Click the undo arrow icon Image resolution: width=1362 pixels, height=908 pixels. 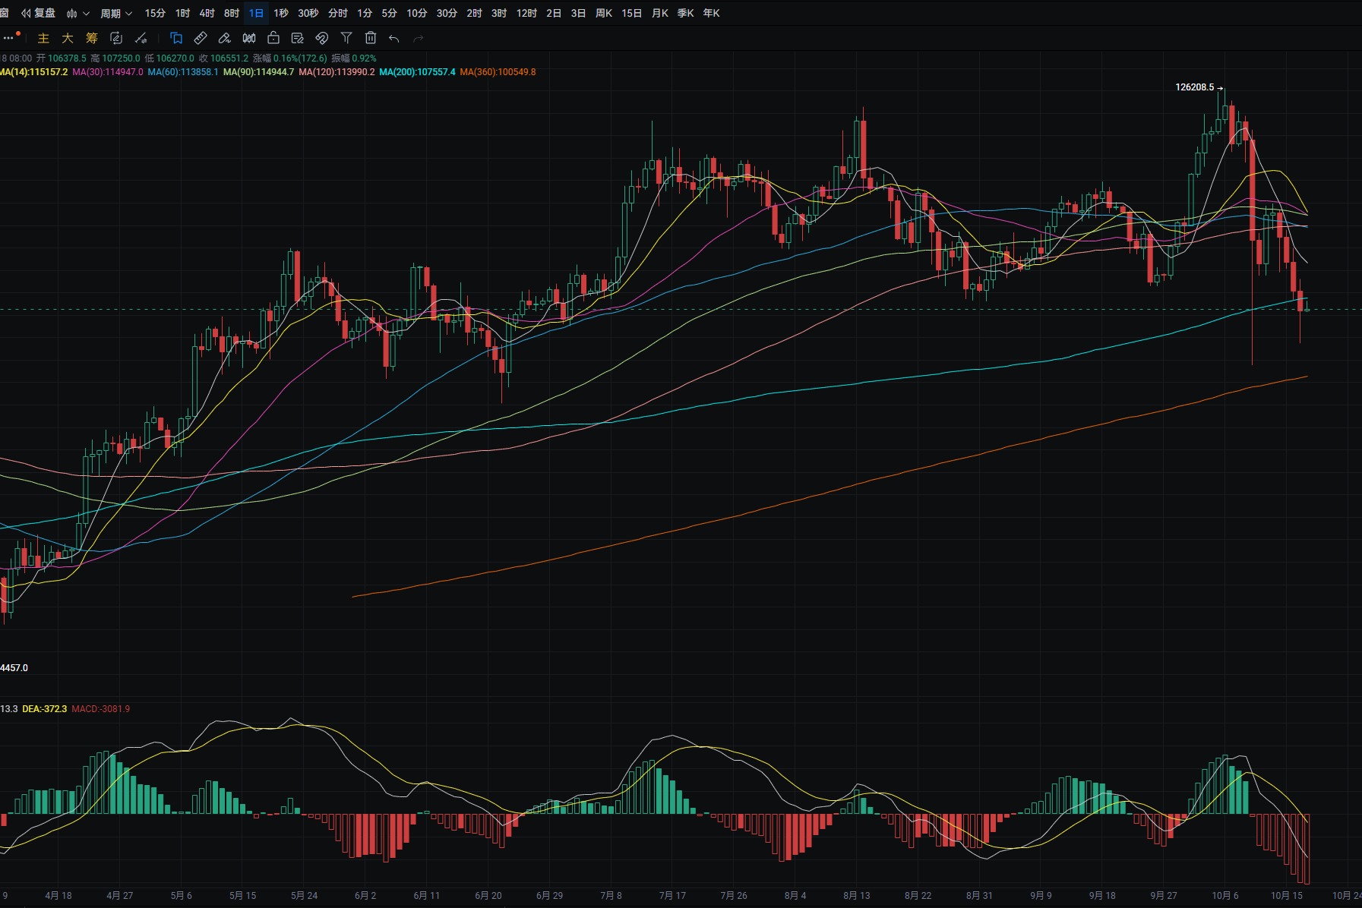click(x=393, y=38)
